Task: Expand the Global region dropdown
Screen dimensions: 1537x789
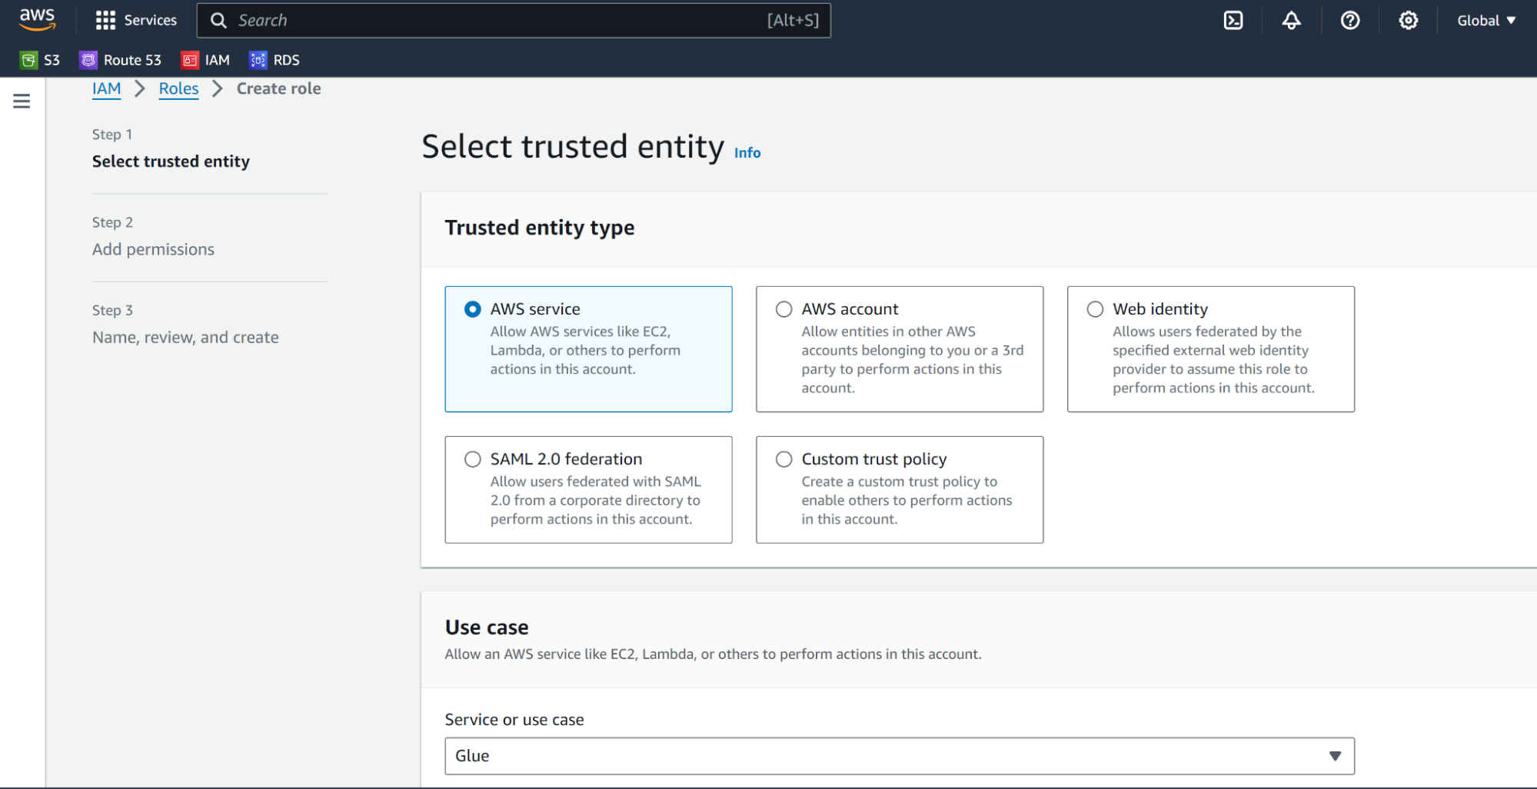Action: click(x=1486, y=21)
